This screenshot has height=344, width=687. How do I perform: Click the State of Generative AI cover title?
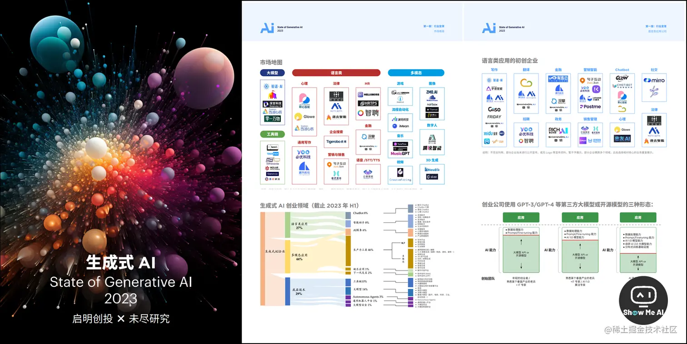pyautogui.click(x=121, y=282)
